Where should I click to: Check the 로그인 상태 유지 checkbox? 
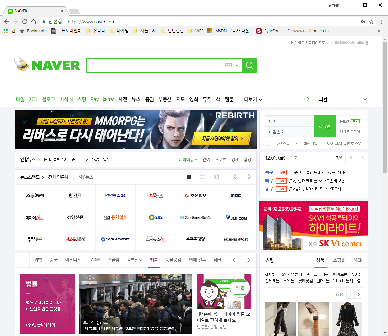(267, 143)
